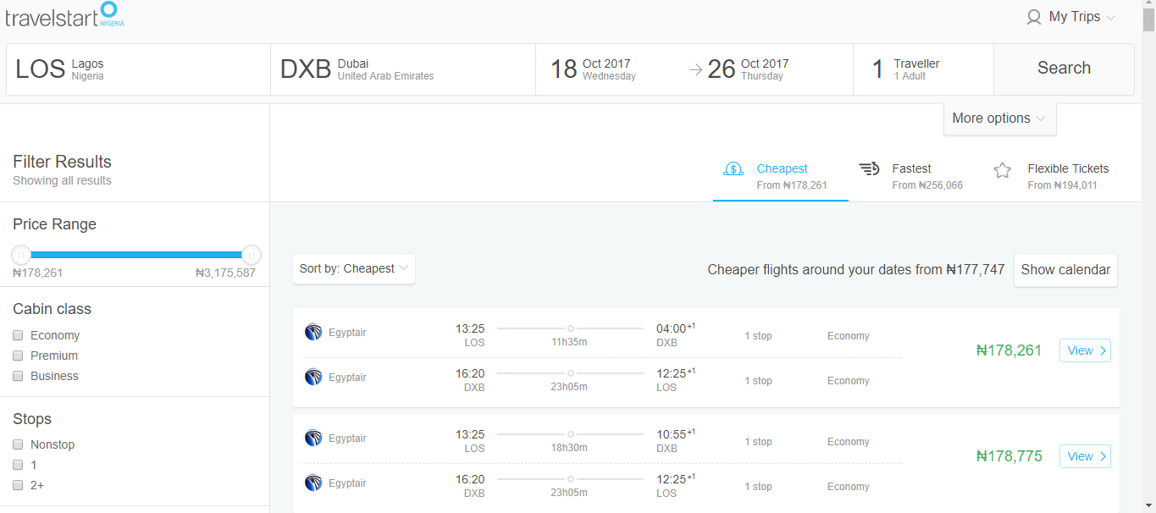Click the Flexible Tickets star icon
Screen dimensions: 1156x513
(x=1003, y=170)
